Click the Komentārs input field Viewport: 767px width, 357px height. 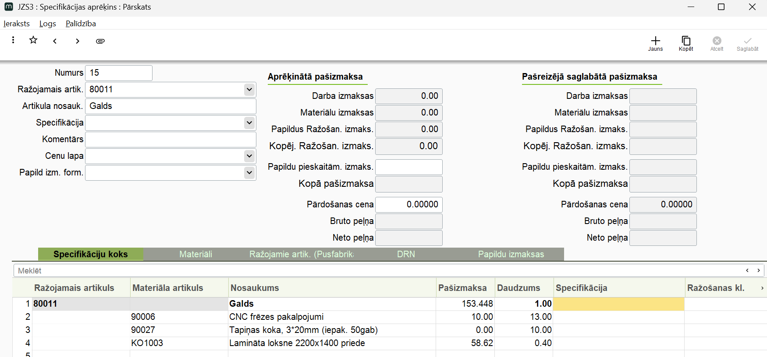pos(170,140)
